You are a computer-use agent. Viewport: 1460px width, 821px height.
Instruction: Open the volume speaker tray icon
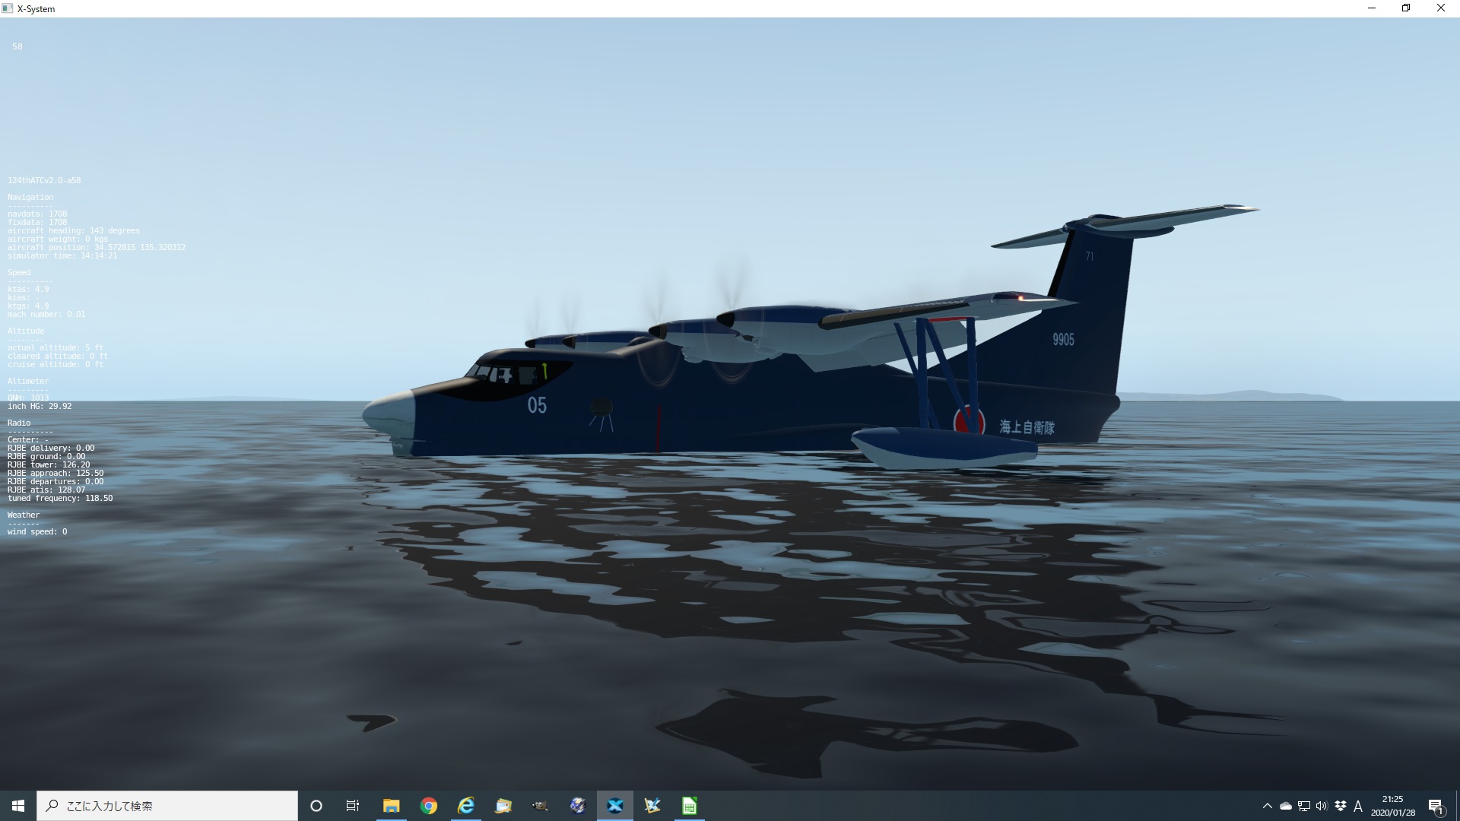pyautogui.click(x=1322, y=806)
